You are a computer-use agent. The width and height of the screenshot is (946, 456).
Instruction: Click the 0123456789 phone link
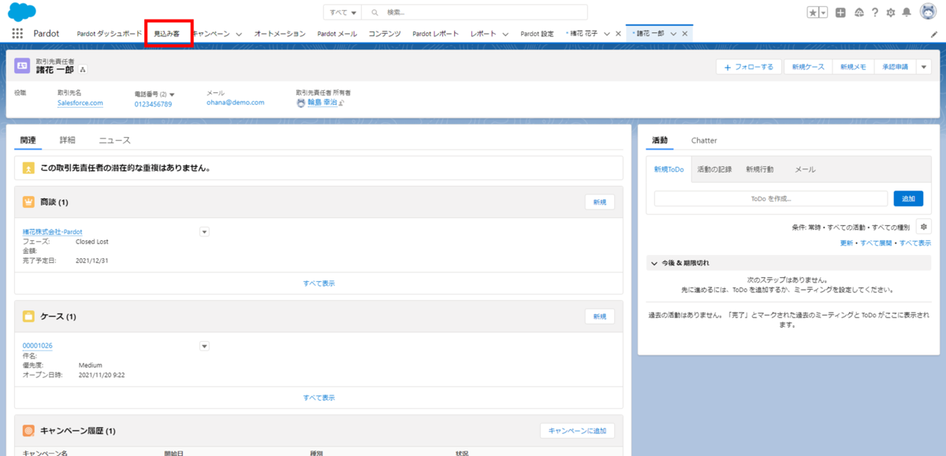[x=153, y=104]
